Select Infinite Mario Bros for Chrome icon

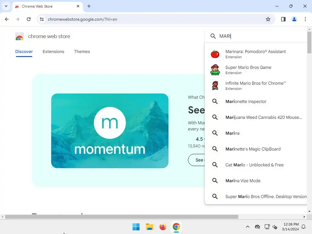click(x=215, y=86)
